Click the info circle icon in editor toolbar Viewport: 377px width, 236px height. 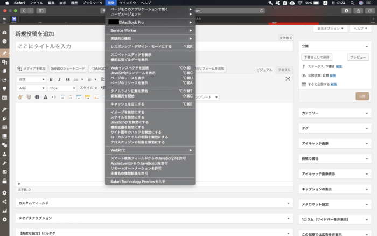(37, 97)
